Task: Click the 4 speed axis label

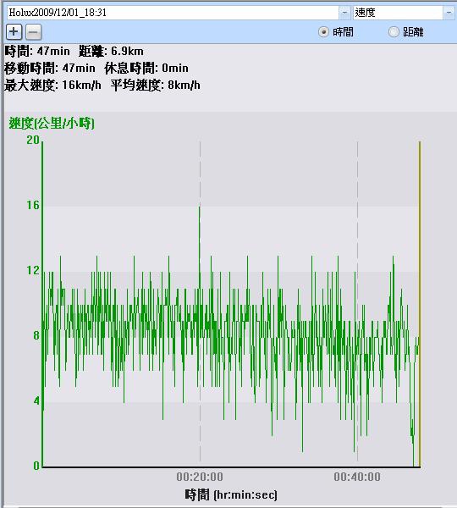Action: pos(36,400)
